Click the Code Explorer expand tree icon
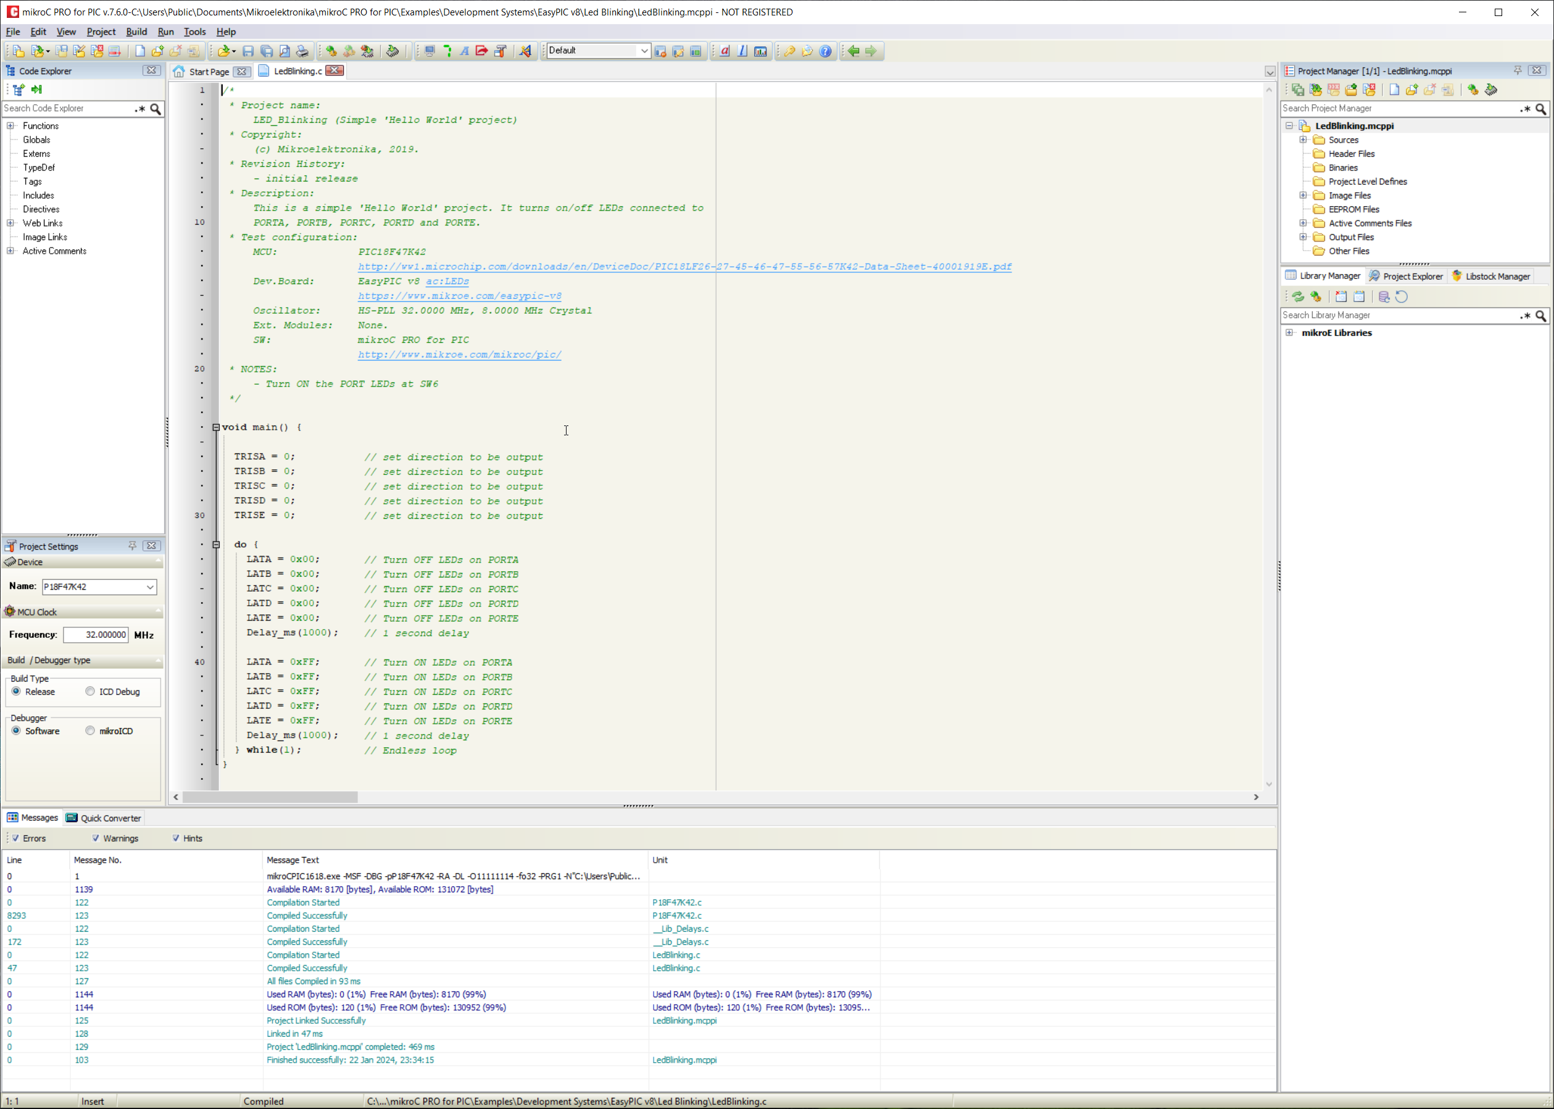 tap(19, 90)
